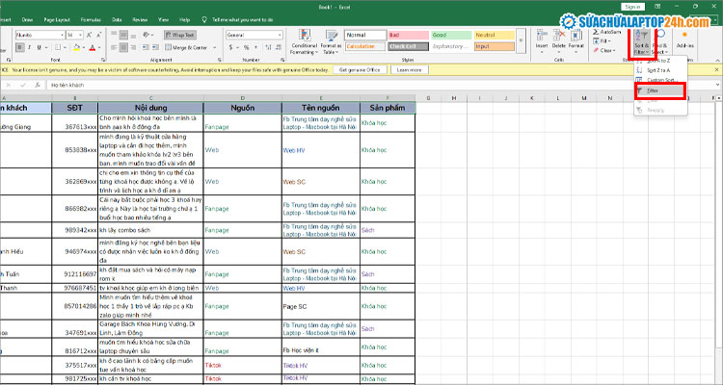
Task: Expand the General number format dropdown
Action: tap(280, 34)
